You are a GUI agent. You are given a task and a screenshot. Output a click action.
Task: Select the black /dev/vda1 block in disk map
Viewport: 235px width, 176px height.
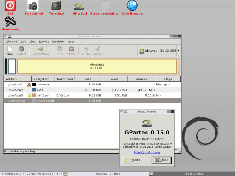pyautogui.click(x=6, y=67)
